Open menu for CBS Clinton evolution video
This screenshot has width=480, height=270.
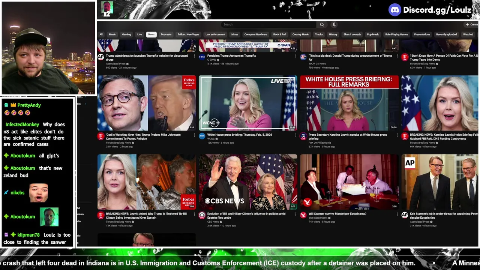(295, 214)
